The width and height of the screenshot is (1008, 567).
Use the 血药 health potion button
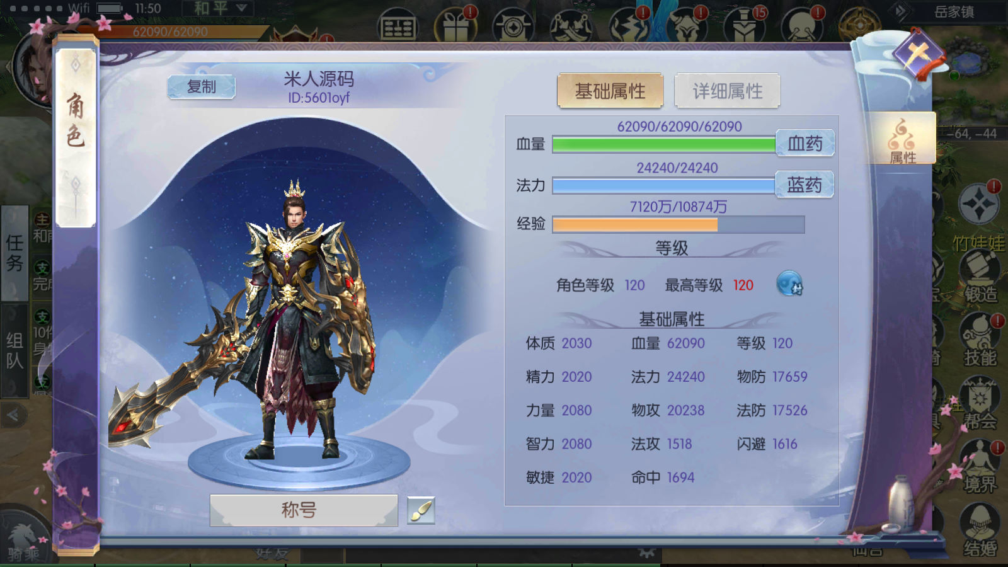[805, 143]
